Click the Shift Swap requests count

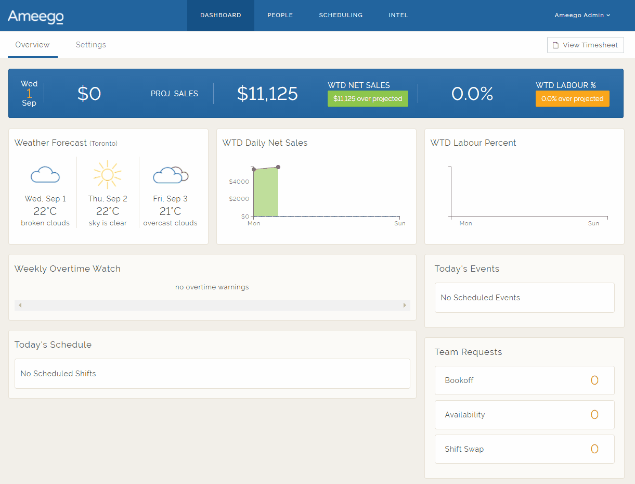(594, 449)
